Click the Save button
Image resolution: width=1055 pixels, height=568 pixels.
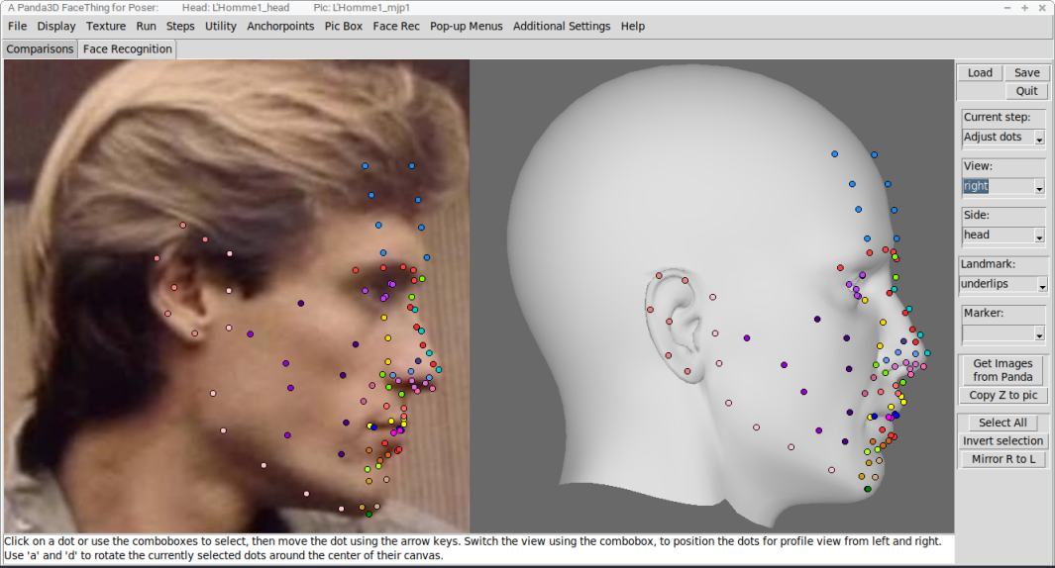point(1026,72)
